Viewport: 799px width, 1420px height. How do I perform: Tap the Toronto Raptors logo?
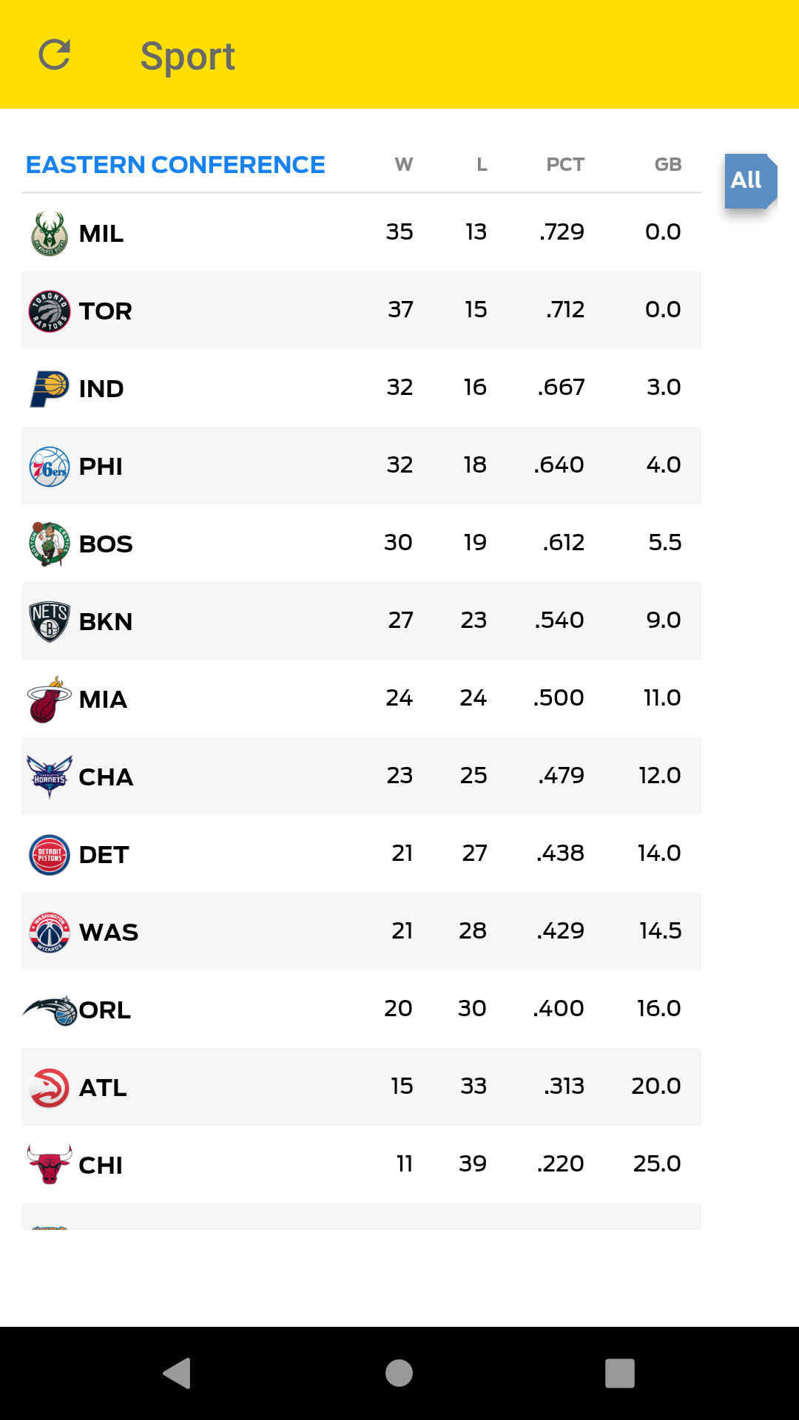[50, 311]
